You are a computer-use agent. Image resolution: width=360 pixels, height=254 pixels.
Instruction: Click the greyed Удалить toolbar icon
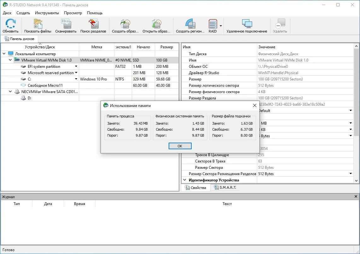tap(280, 24)
